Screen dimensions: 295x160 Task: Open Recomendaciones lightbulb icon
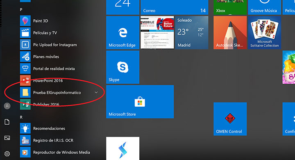click(25, 128)
